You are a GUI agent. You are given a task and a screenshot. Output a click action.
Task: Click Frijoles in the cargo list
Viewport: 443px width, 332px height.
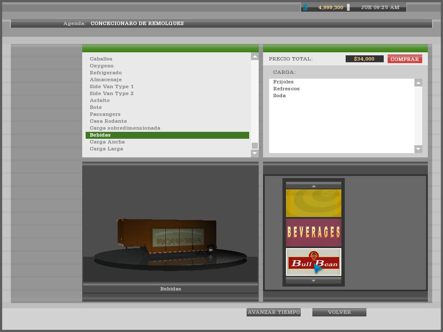[283, 82]
